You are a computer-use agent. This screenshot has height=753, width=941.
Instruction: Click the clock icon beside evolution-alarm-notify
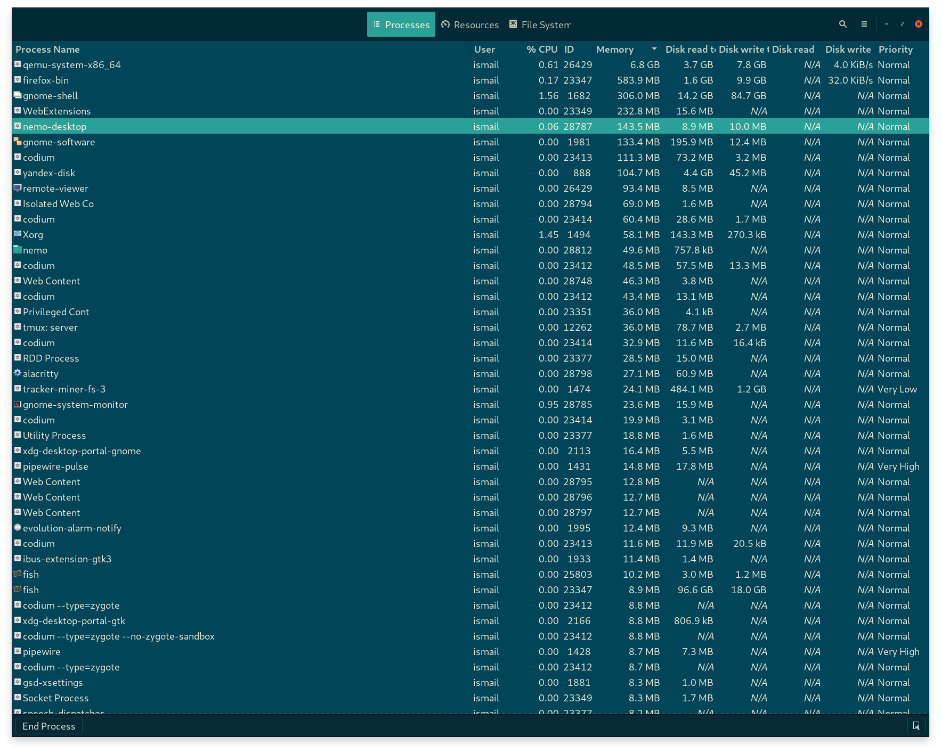pos(17,528)
